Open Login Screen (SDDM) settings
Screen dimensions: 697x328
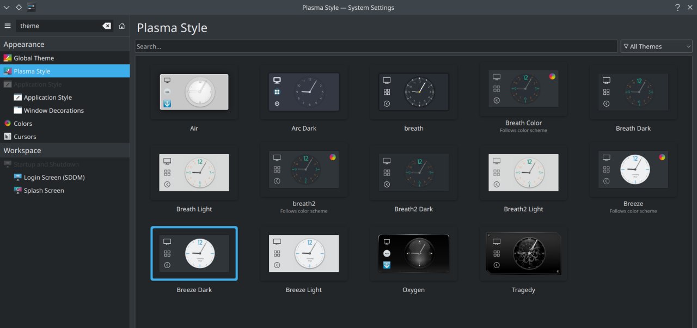65,177
